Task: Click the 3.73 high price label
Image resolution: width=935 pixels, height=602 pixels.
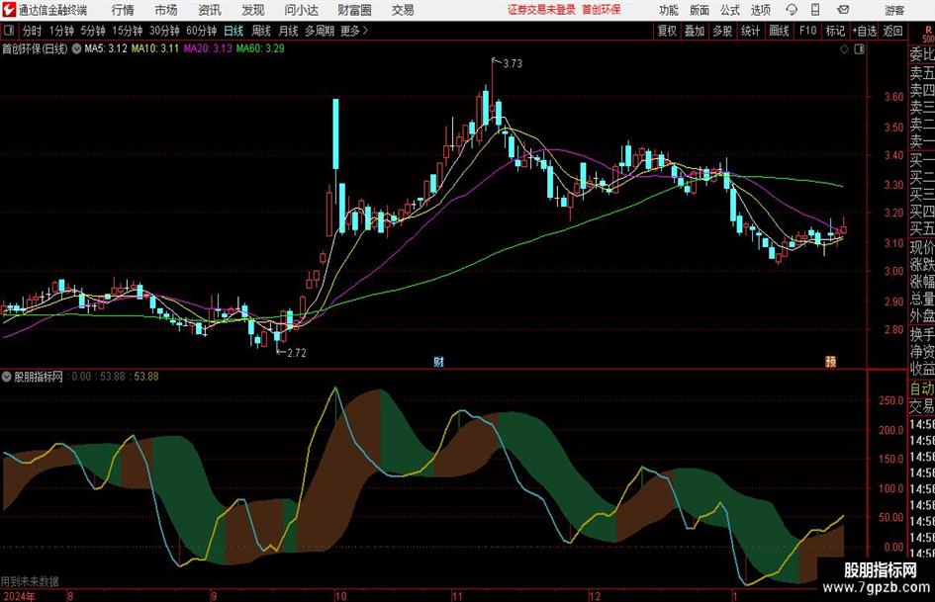Action: point(513,64)
